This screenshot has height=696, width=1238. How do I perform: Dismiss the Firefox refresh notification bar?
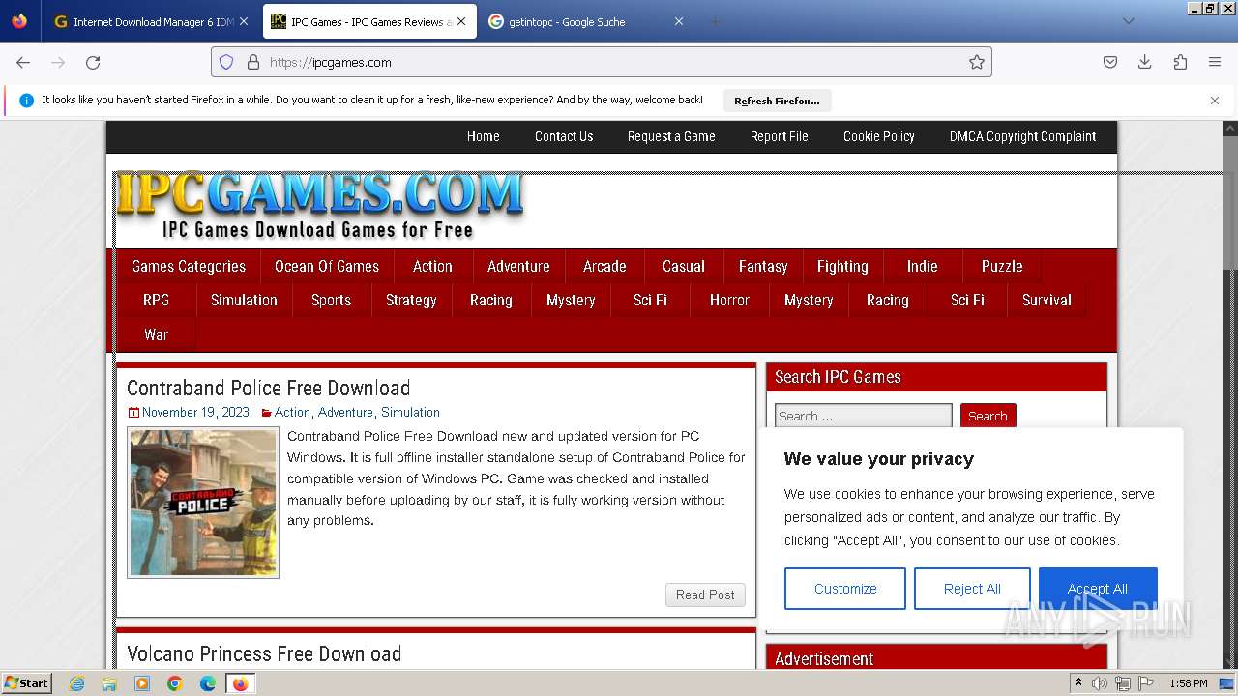(1215, 101)
